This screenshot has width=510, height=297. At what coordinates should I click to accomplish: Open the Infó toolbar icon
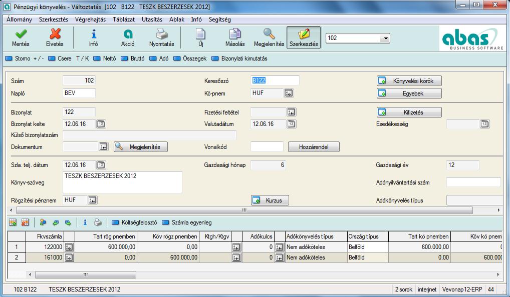coord(94,37)
